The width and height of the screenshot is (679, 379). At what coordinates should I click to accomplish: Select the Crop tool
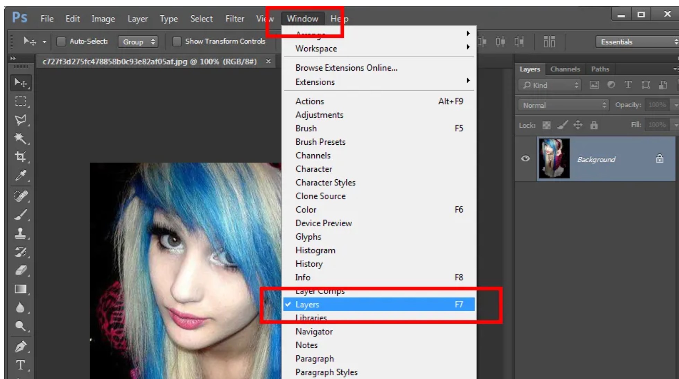pyautogui.click(x=20, y=157)
